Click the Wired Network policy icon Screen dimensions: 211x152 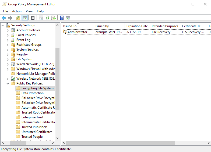pyautogui.click(x=13, y=64)
